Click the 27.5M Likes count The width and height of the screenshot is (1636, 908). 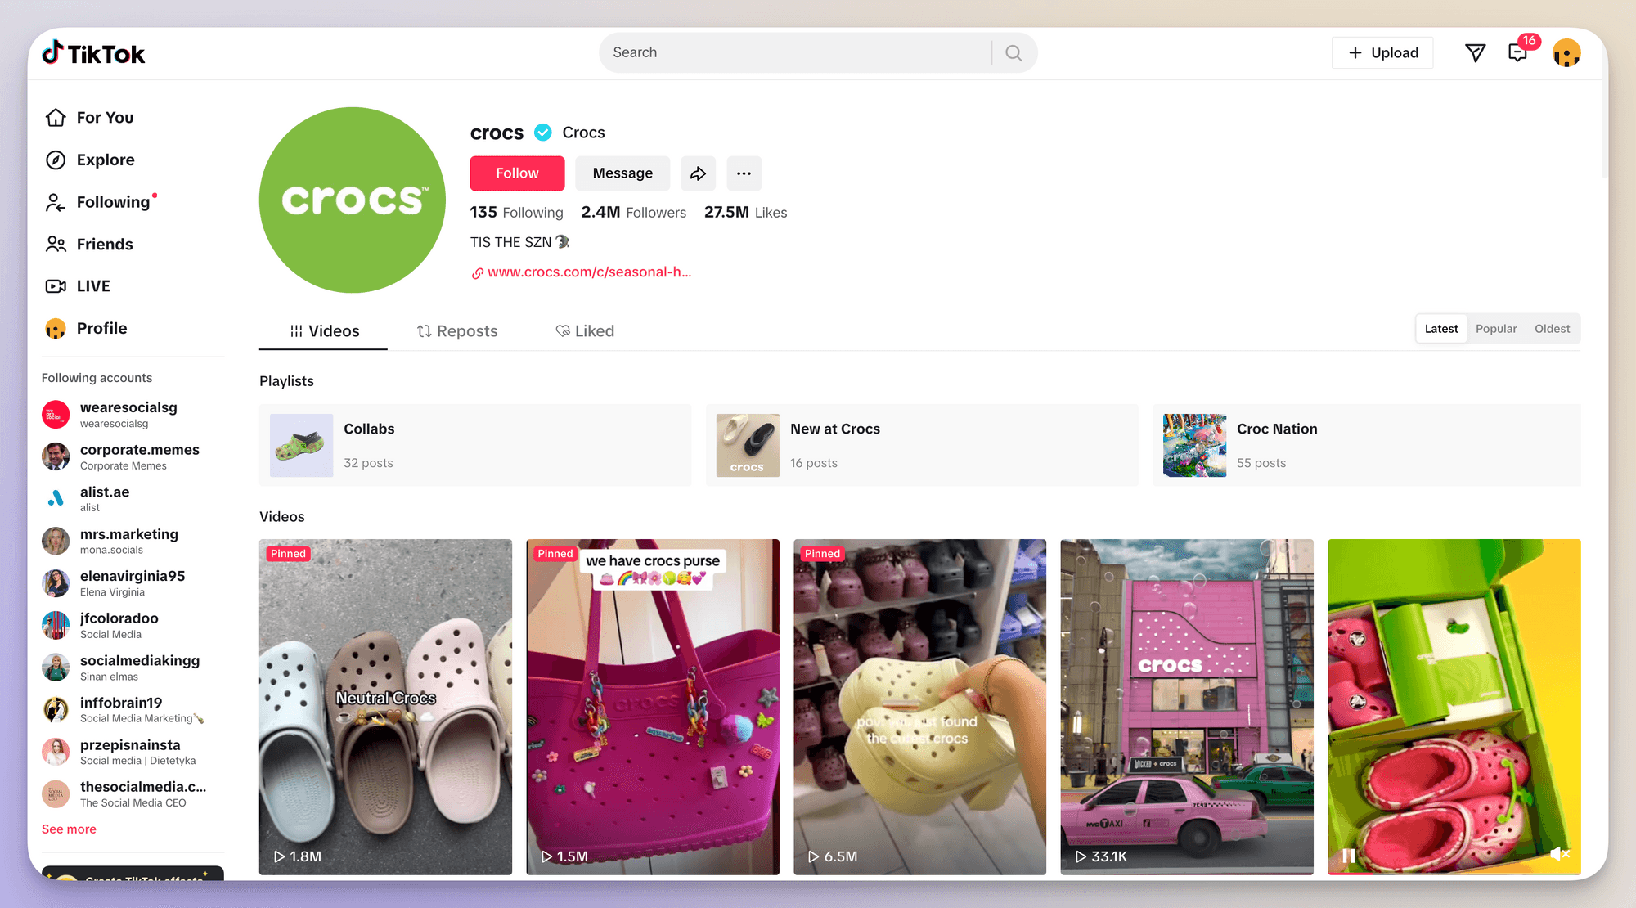pos(745,213)
